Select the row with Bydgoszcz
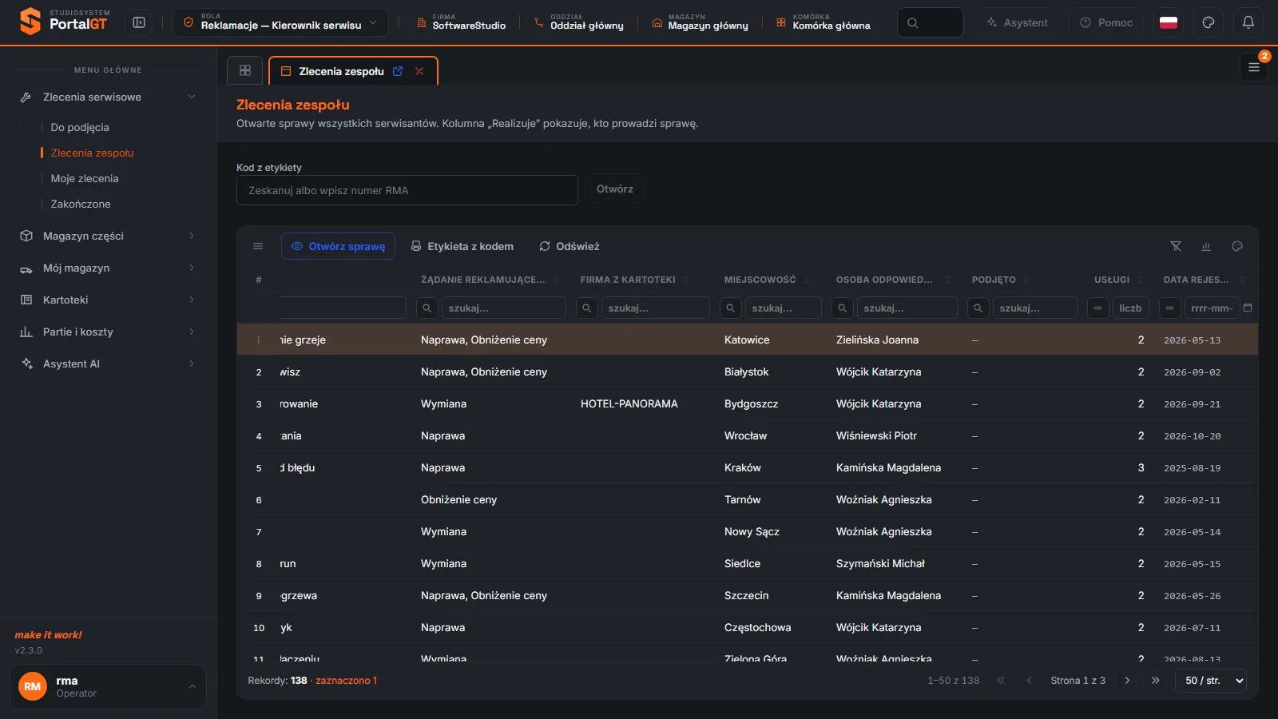 pyautogui.click(x=748, y=403)
